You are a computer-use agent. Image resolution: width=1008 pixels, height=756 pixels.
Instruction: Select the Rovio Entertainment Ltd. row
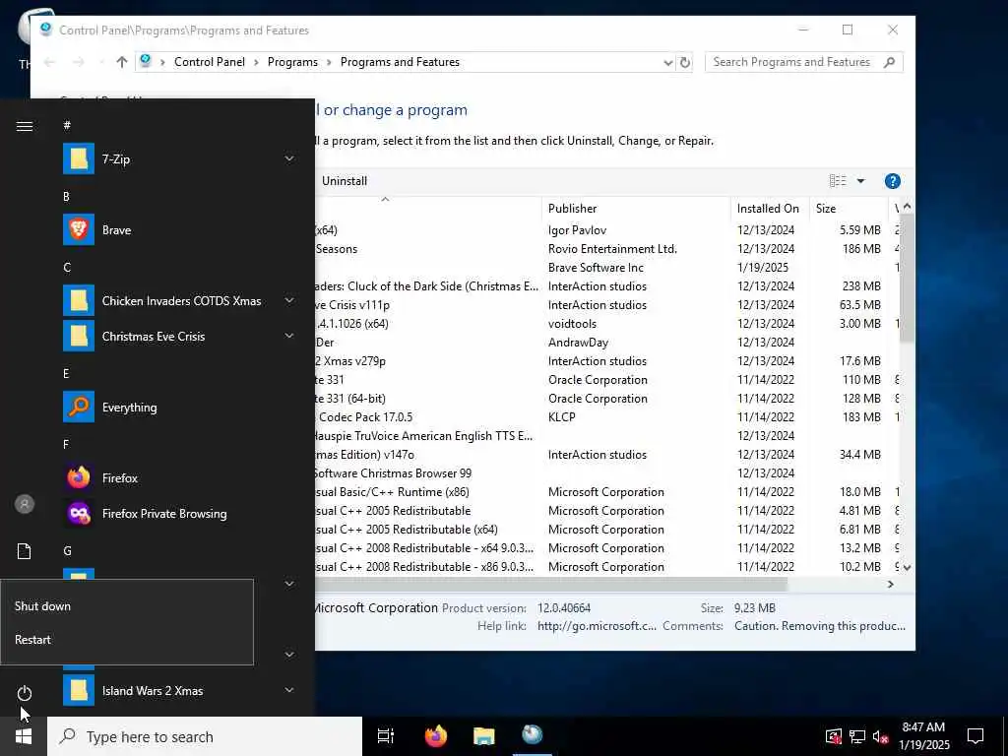[606, 249]
